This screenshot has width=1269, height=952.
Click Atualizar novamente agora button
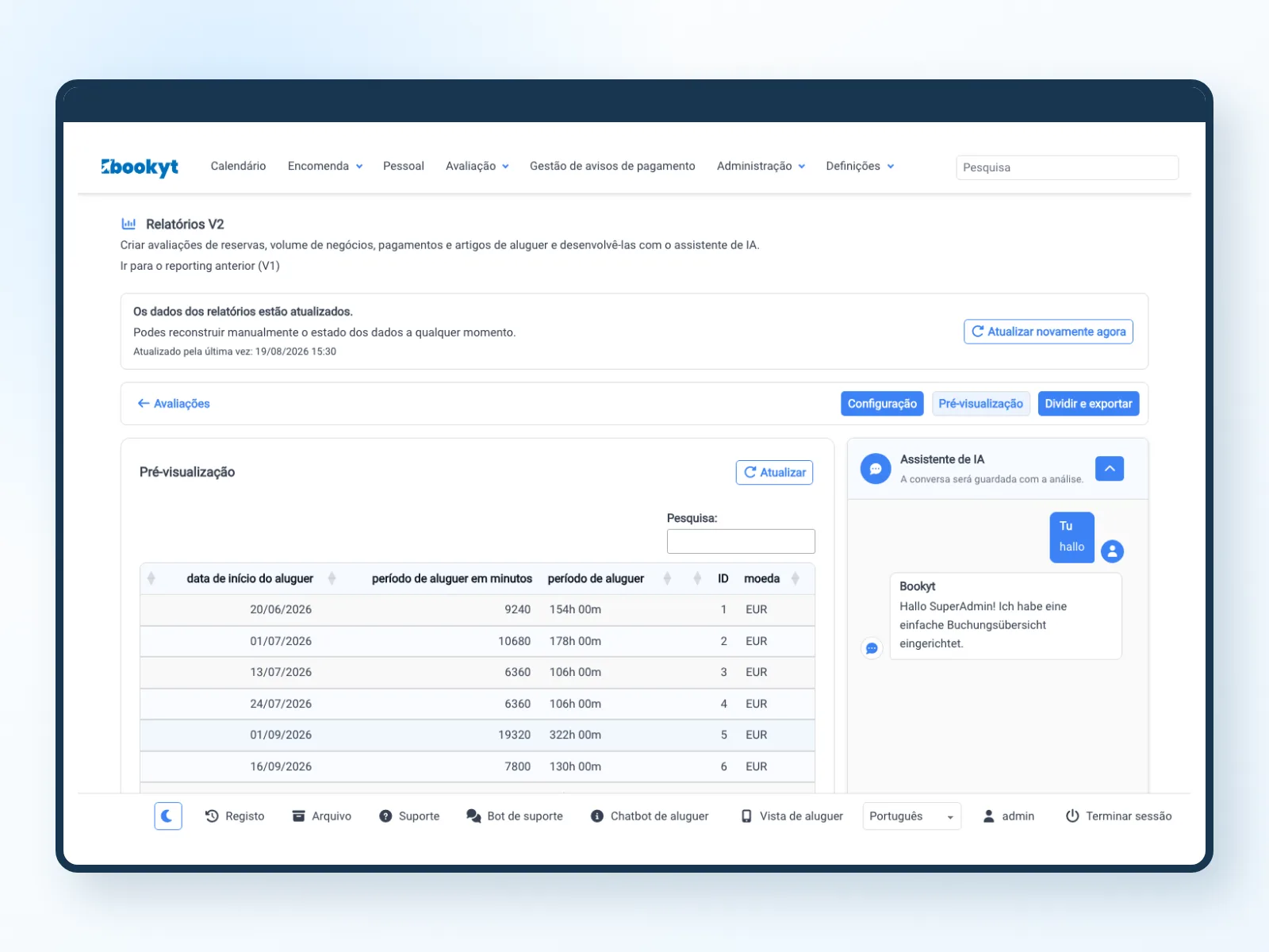[1049, 332]
